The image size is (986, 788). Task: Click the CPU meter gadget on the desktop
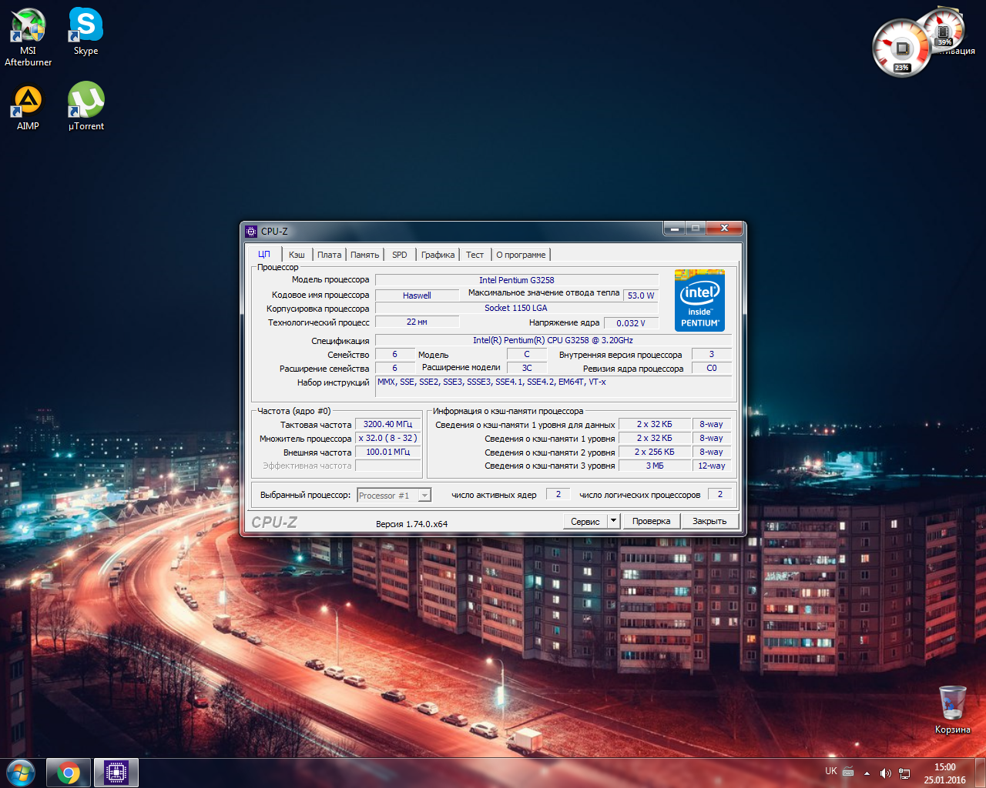point(902,48)
